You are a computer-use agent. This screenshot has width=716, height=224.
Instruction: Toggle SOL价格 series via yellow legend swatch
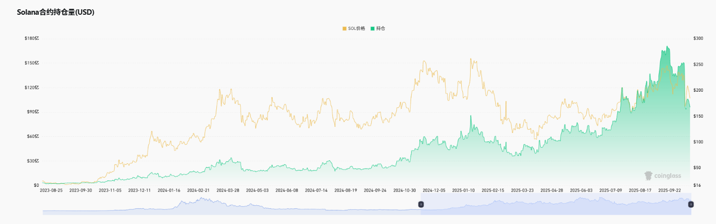[345, 29]
